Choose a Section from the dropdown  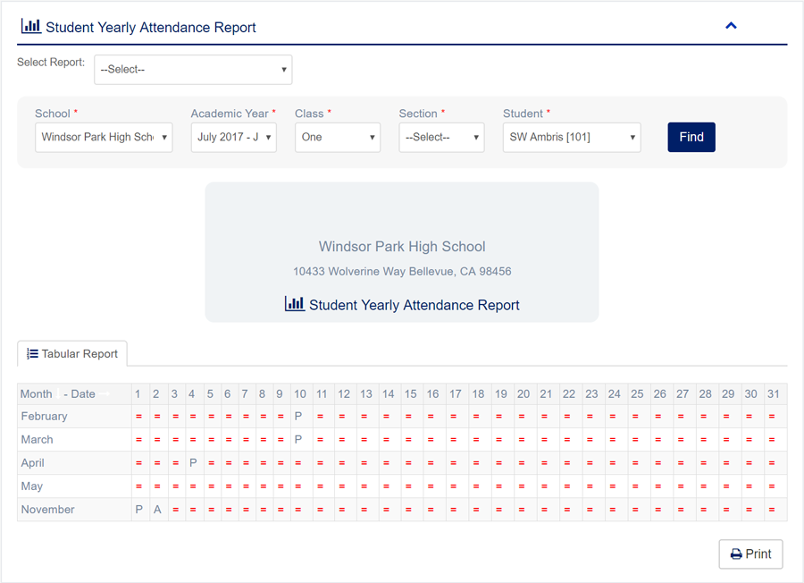point(441,138)
